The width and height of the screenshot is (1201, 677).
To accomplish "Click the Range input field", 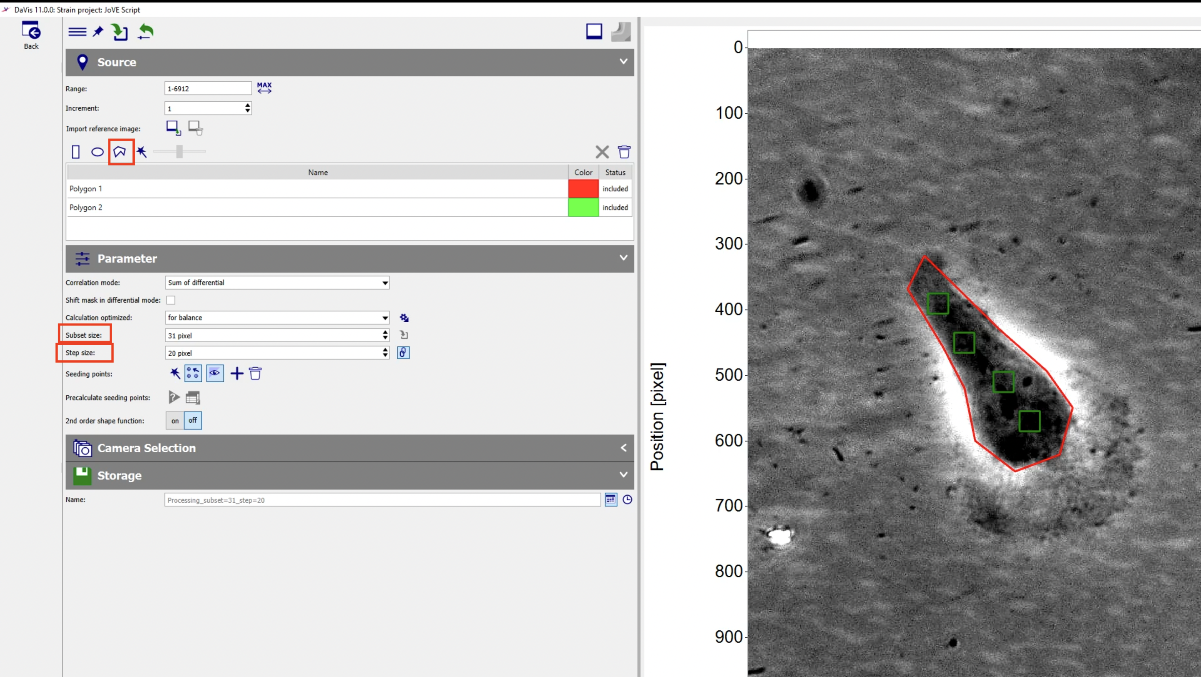I will click(208, 88).
